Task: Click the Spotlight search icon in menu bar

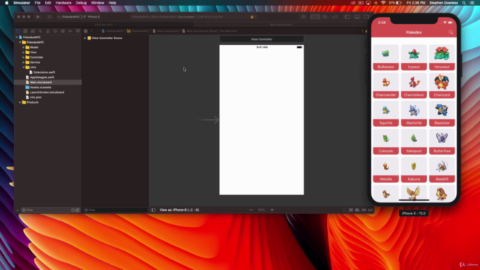Action: pyautogui.click(x=463, y=3)
